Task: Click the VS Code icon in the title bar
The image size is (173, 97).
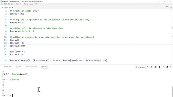Action: click(x=1, y=1)
